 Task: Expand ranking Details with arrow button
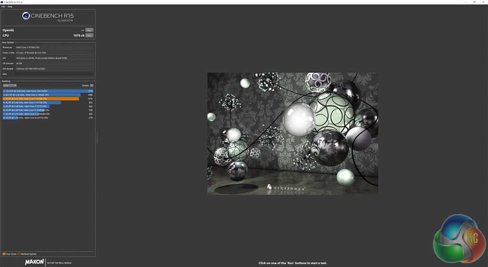click(x=92, y=85)
